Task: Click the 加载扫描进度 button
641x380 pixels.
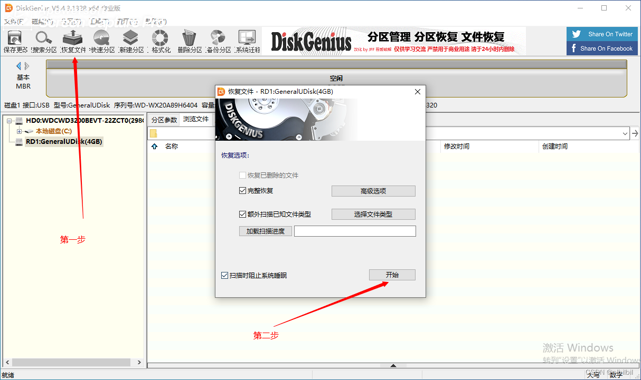Action: pos(266,231)
